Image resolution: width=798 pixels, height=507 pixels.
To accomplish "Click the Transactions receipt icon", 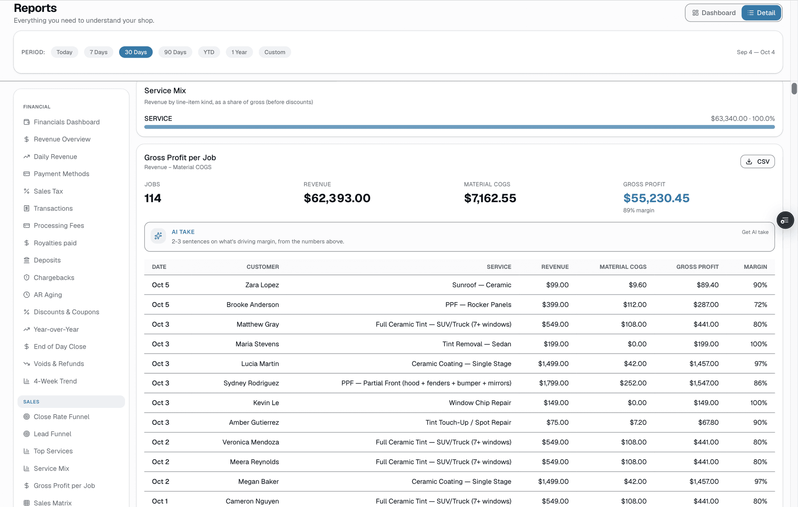I will click(x=27, y=208).
